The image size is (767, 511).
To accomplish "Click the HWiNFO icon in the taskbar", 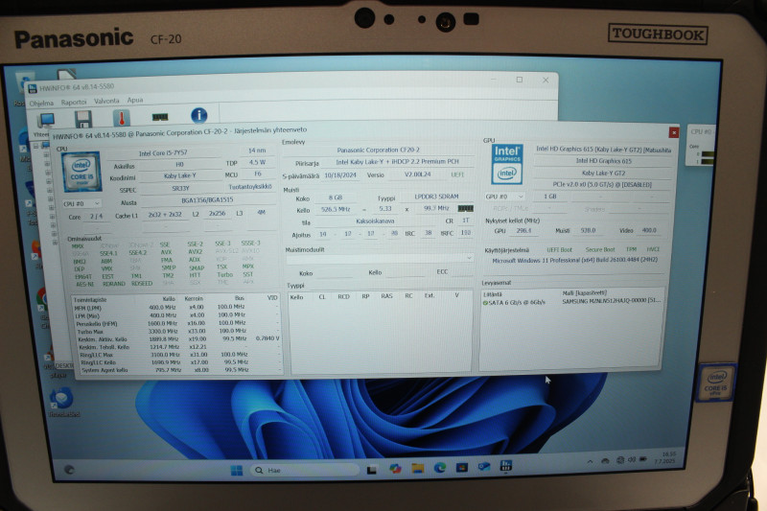I will [x=506, y=466].
